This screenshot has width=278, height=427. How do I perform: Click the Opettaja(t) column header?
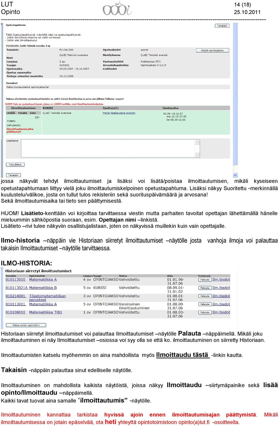(111, 108)
